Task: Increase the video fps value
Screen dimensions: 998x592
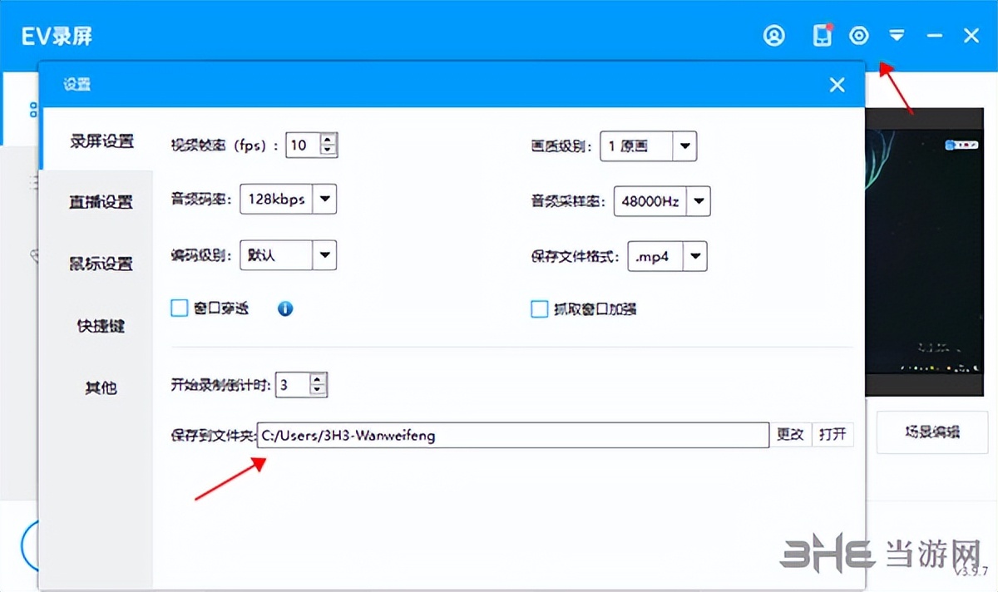Action: point(329,139)
